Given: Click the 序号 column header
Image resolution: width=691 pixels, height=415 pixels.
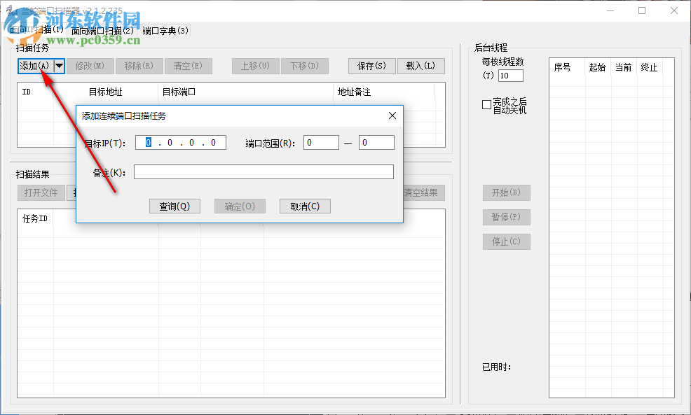Looking at the screenshot, I should click(x=567, y=67).
